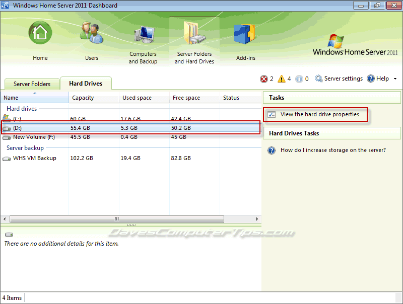Click the 45.5 GB capacity cell

[80, 137]
